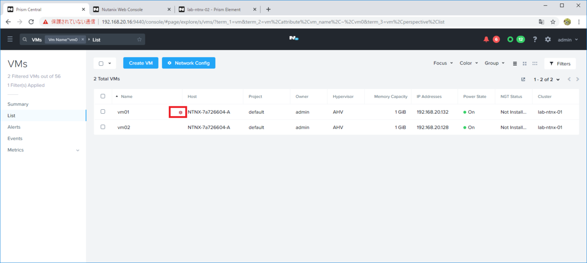Image resolution: width=587 pixels, height=263 pixels.
Task: Close the Nutanix Web Console tab
Action: click(x=169, y=9)
